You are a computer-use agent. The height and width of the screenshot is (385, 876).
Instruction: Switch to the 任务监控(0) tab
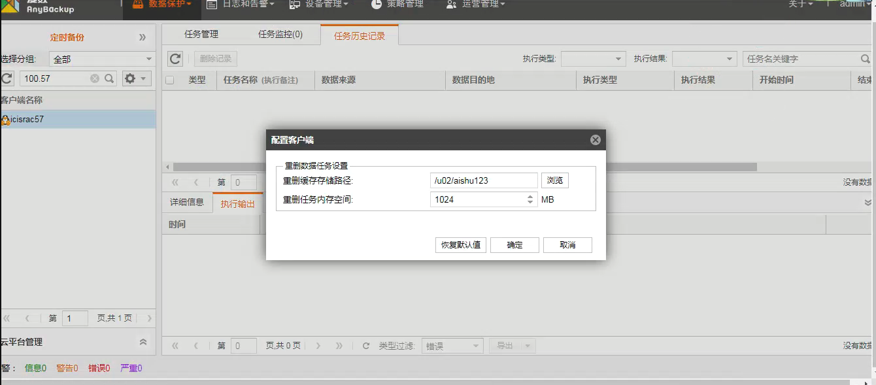(x=280, y=34)
